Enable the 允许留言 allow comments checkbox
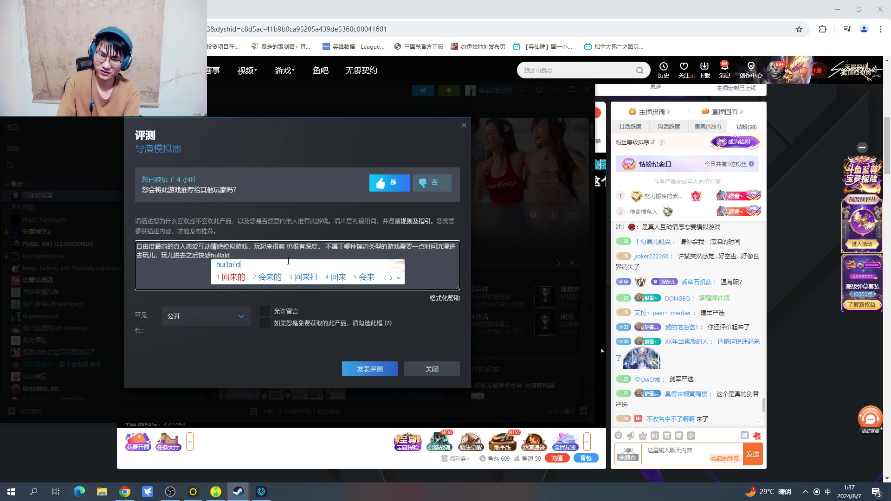The height and width of the screenshot is (501, 891). coord(265,311)
